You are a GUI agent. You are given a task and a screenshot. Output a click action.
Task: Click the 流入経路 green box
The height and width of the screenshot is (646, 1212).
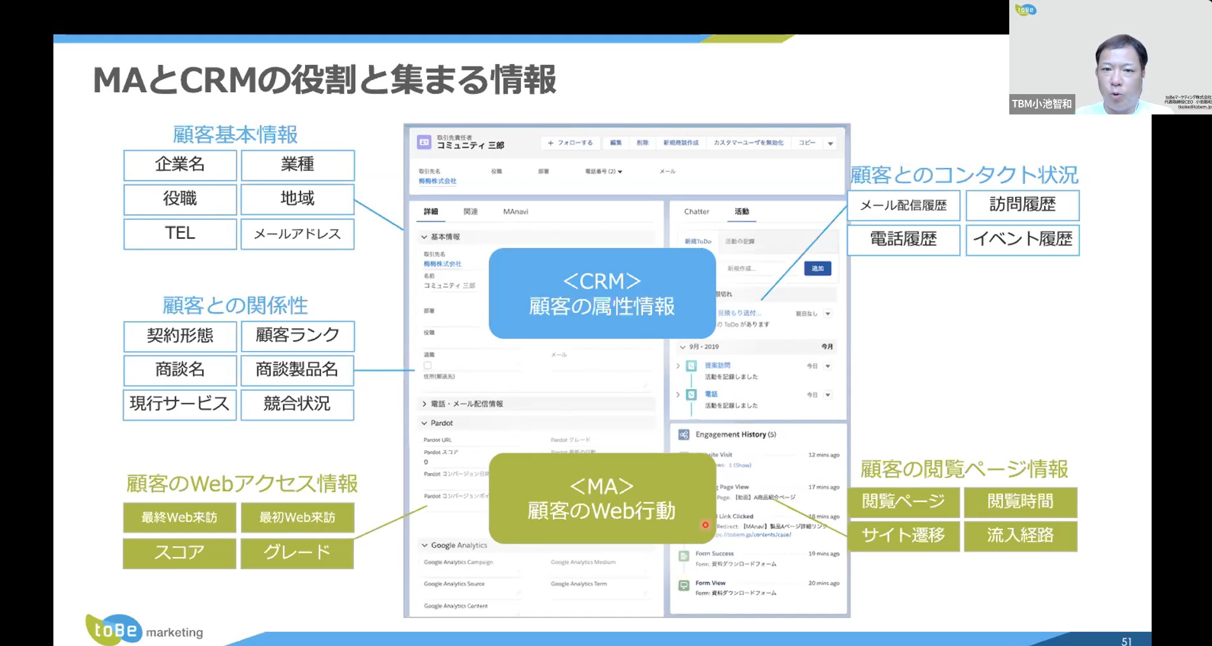pos(1021,536)
